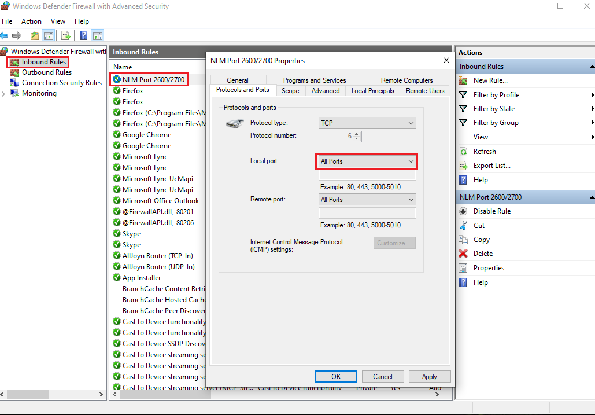Open the Protocol type dropdown
The image size is (595, 415).
click(367, 123)
